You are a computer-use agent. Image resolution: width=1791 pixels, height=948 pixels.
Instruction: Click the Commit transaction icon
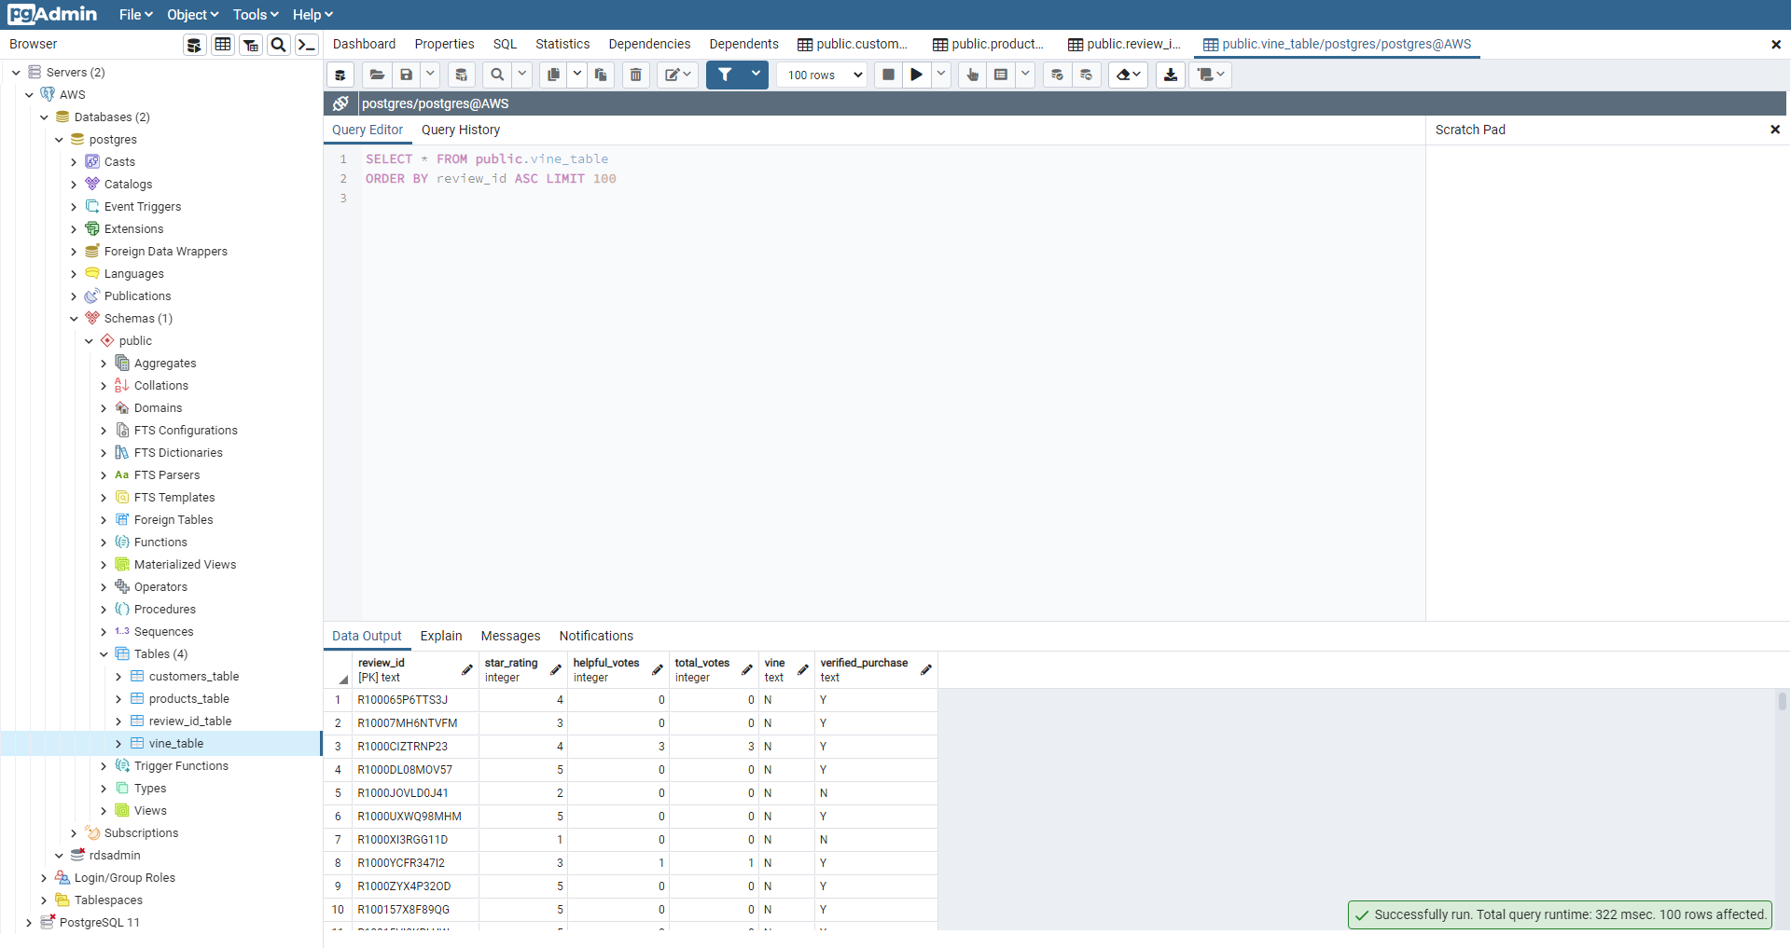pos(1057,75)
